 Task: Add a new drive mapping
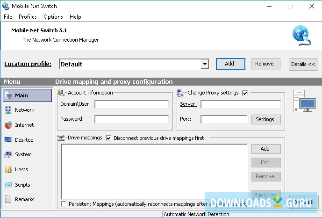(266, 149)
